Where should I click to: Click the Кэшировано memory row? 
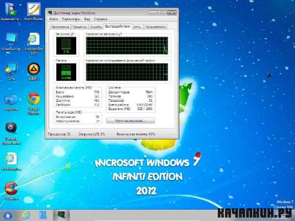point(78,96)
